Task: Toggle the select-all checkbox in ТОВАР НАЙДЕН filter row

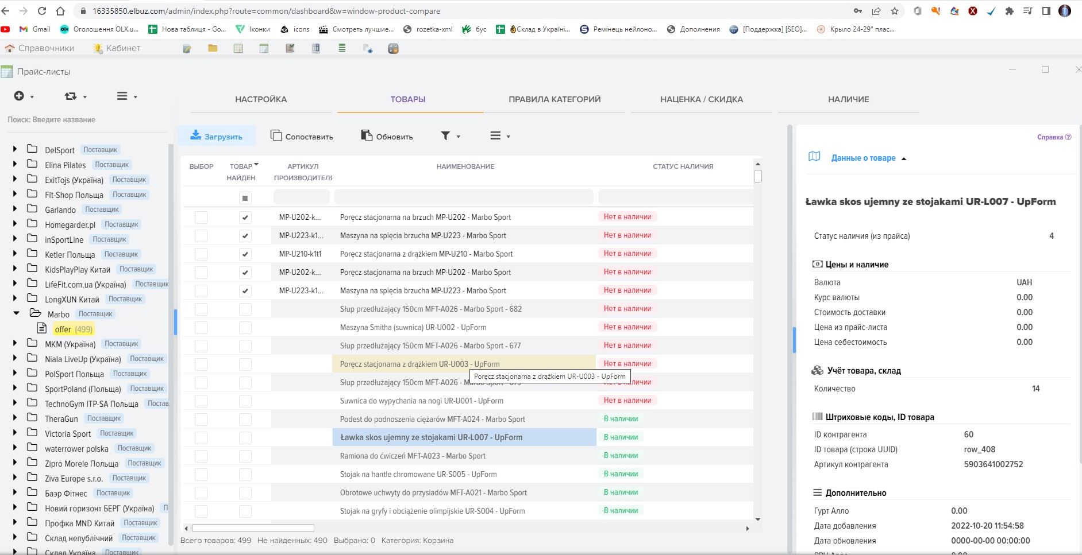Action: point(245,199)
